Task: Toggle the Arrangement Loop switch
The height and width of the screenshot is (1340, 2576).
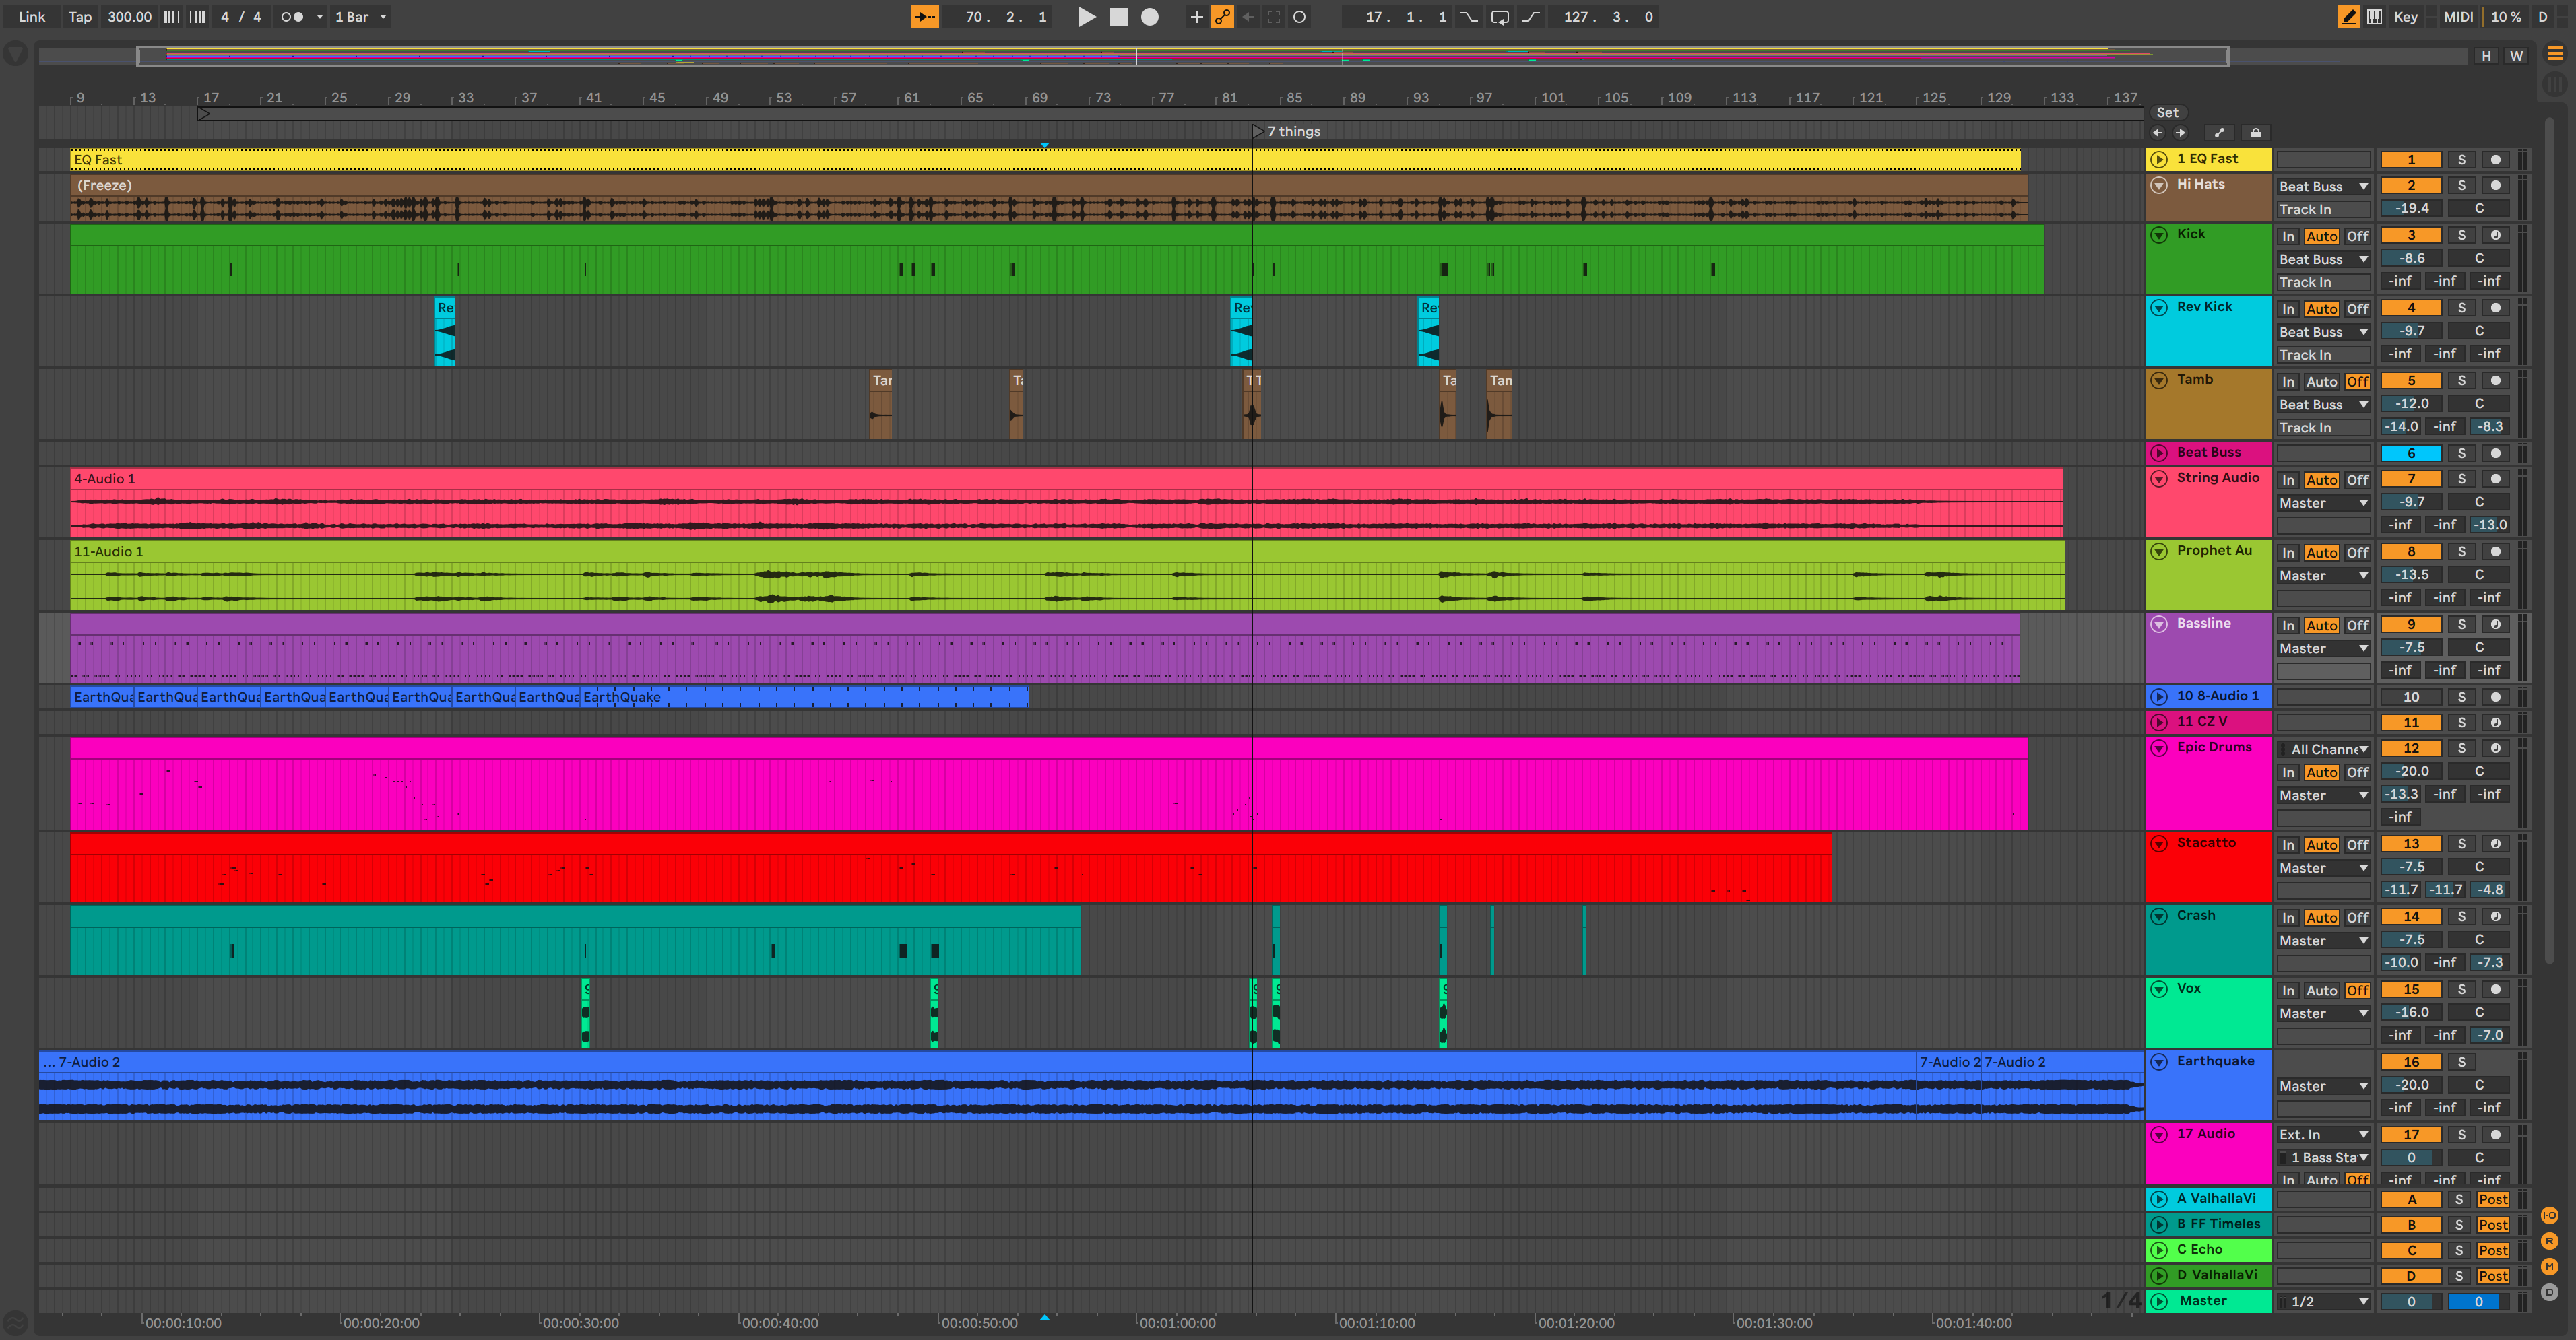Action: click(x=1499, y=17)
